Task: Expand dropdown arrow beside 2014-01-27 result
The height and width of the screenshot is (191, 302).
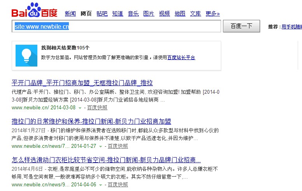Action: 100,147
